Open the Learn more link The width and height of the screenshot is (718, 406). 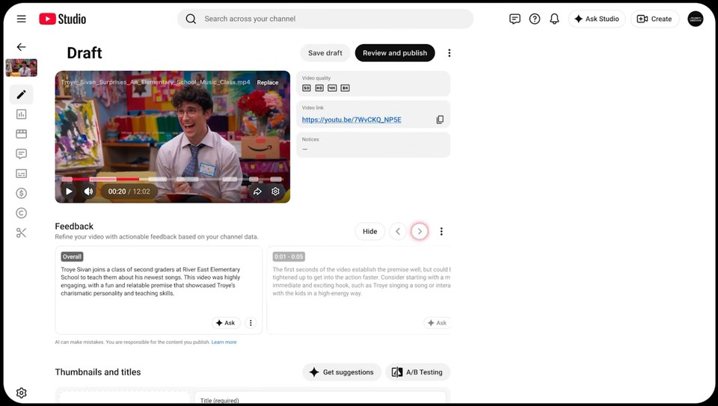pos(224,342)
